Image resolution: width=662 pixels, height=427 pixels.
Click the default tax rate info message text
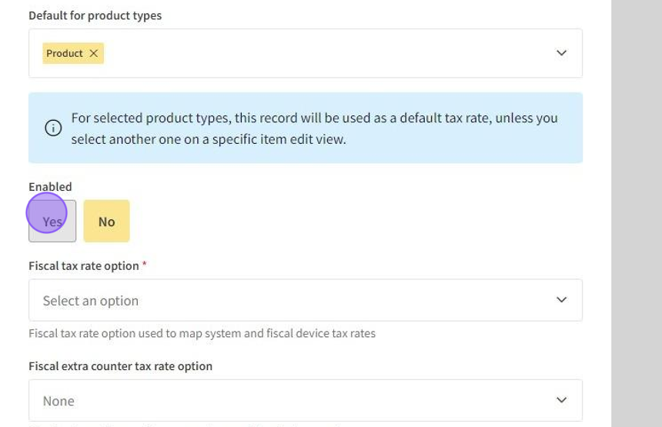click(314, 128)
